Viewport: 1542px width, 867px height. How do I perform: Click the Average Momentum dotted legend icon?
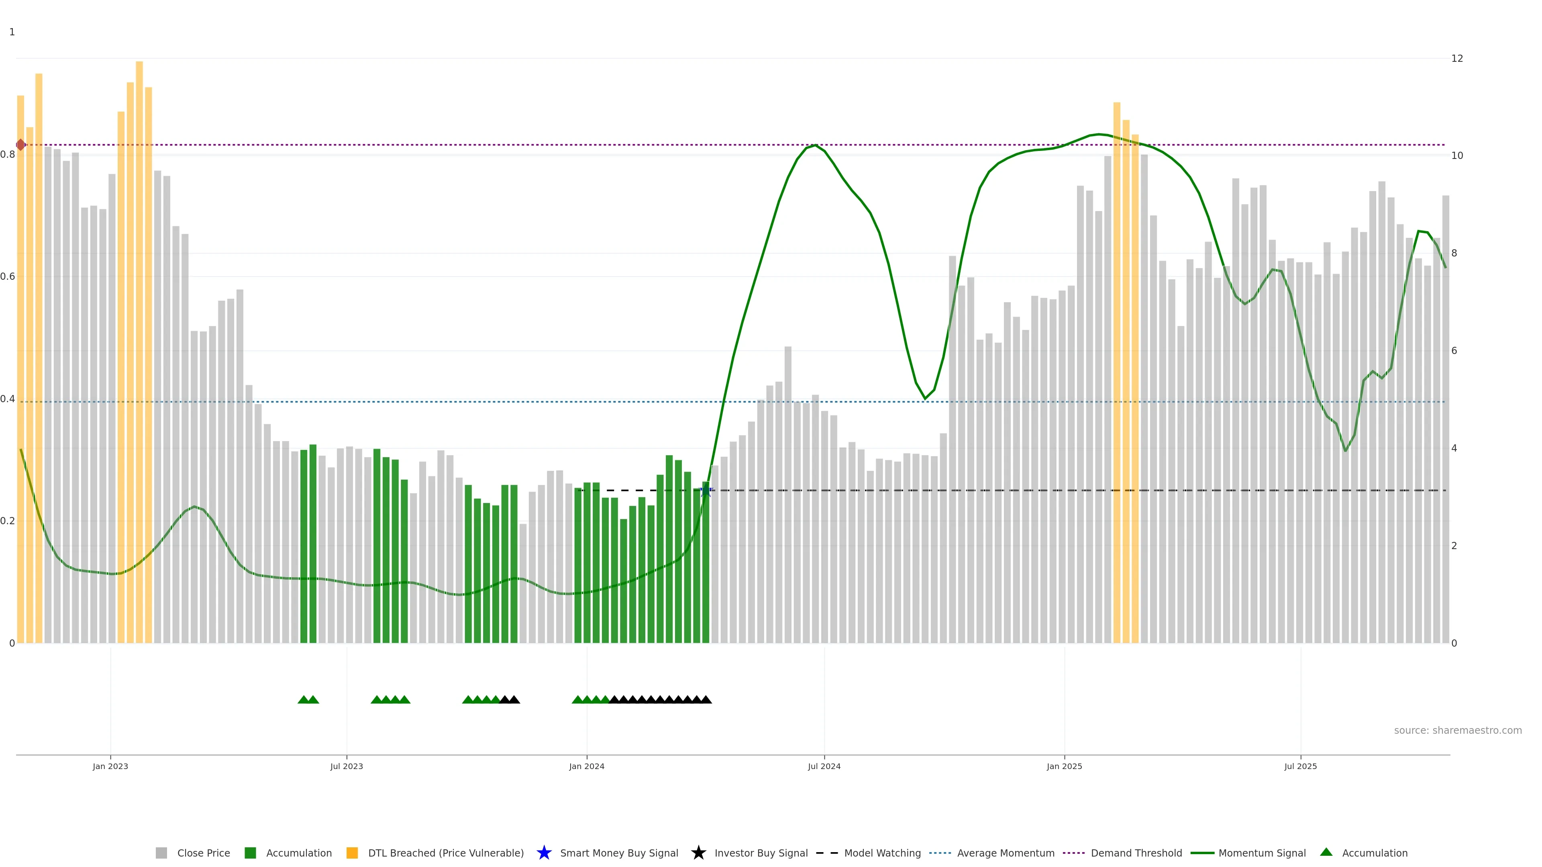940,853
